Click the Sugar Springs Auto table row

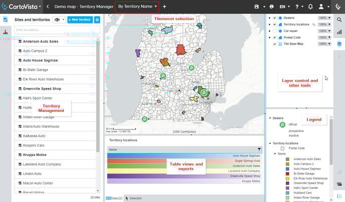tap(185, 161)
